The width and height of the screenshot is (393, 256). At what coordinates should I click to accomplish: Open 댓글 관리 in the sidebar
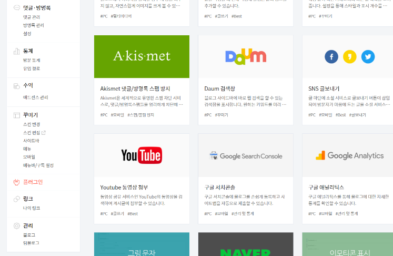[32, 17]
